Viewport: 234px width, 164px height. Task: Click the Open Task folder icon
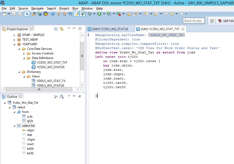(129, 14)
